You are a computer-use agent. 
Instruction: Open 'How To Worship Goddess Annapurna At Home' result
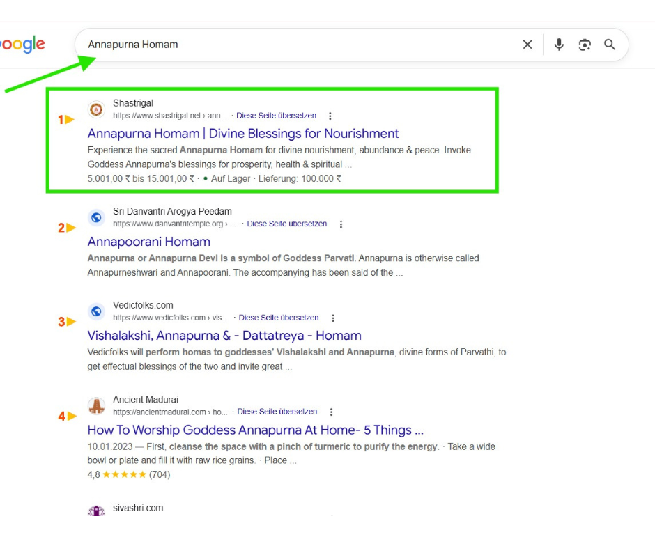pos(255,430)
